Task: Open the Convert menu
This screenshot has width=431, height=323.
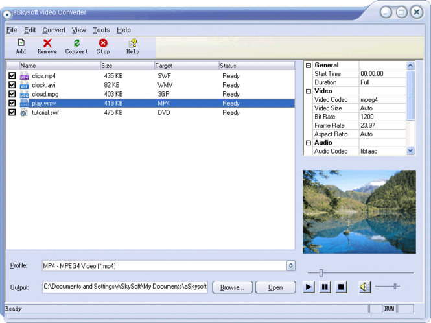Action: [54, 30]
